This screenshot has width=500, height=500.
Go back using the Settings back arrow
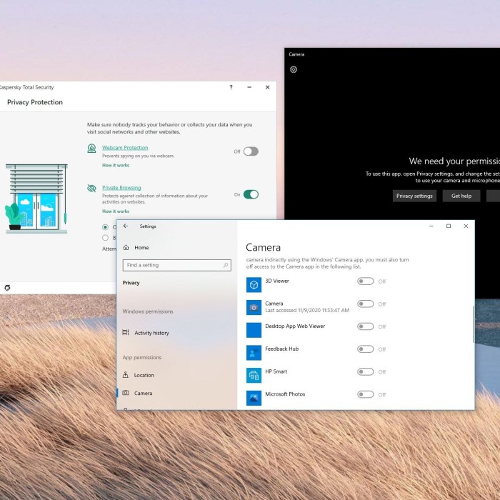[x=126, y=226]
